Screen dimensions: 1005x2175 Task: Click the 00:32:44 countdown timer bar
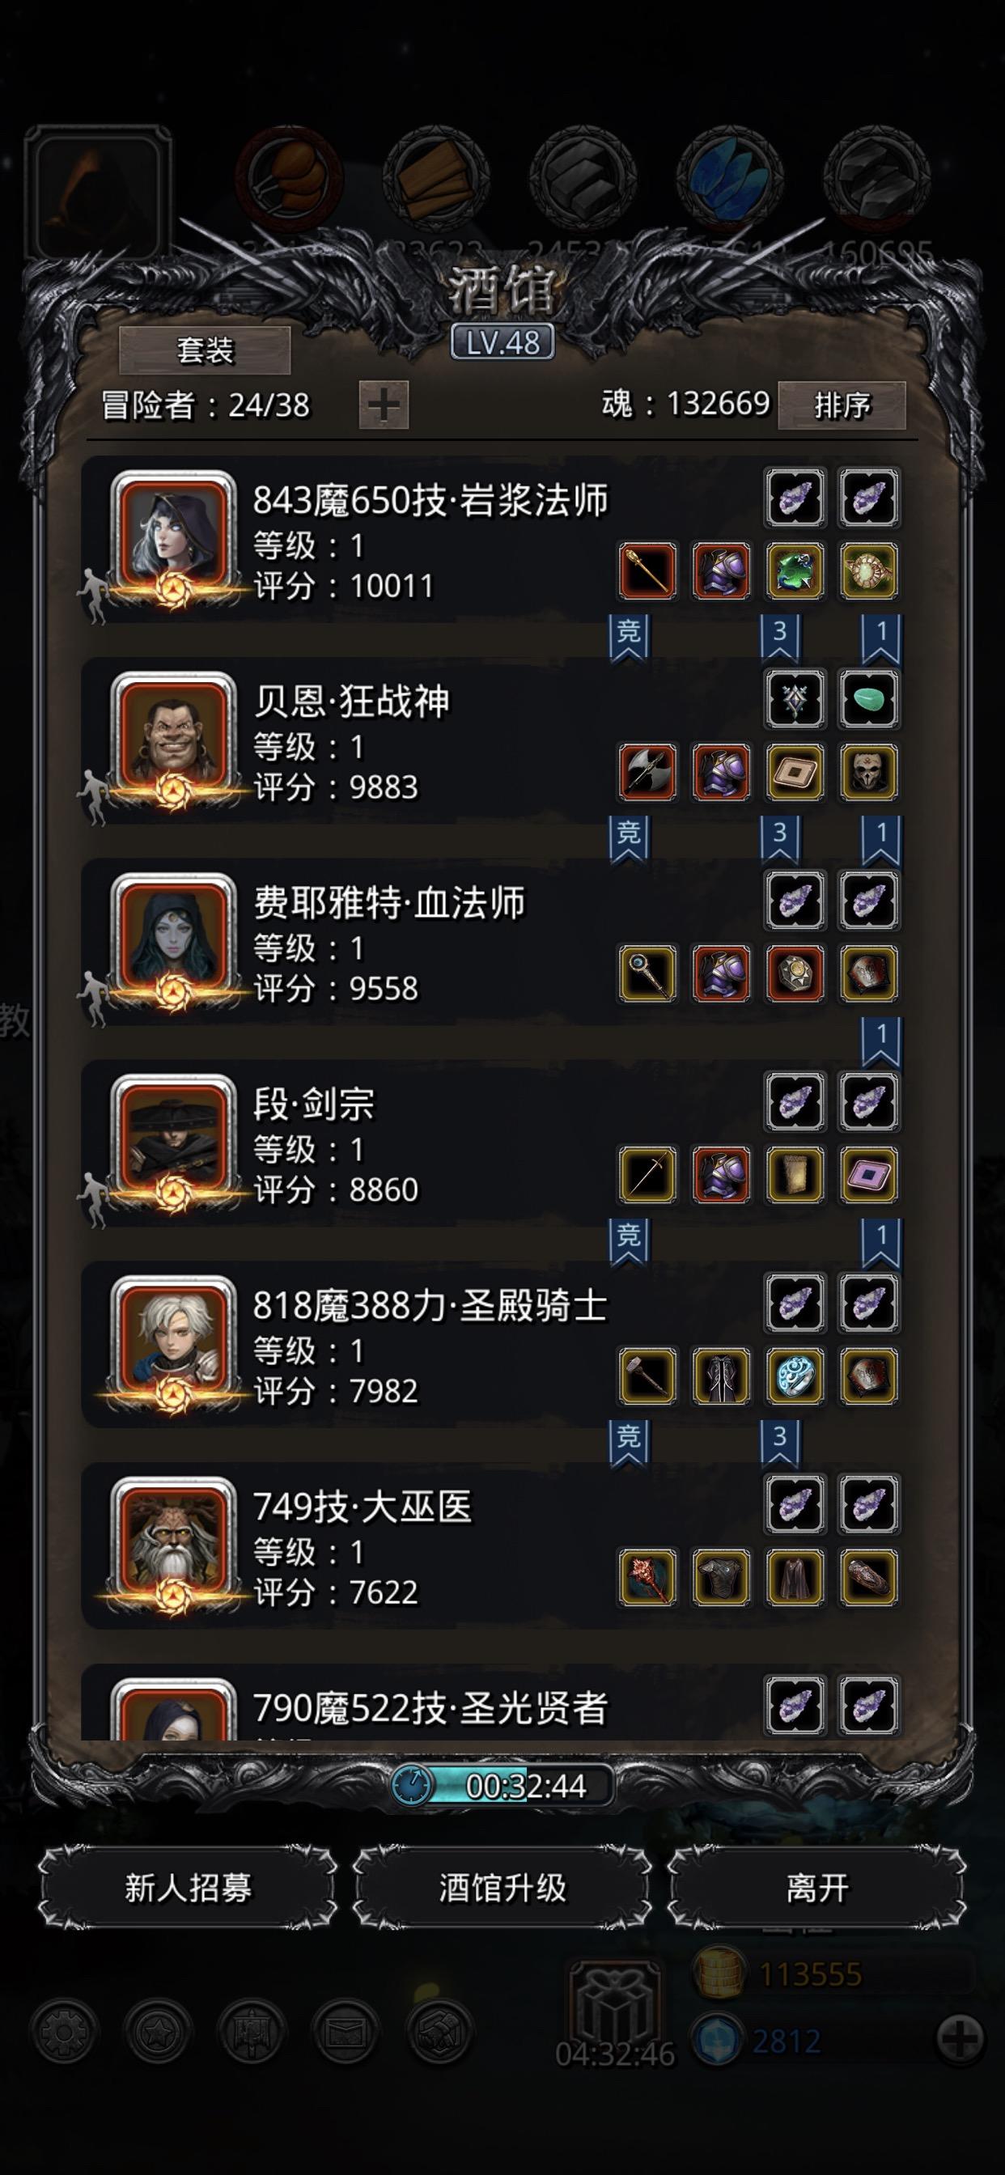pyautogui.click(x=502, y=1785)
